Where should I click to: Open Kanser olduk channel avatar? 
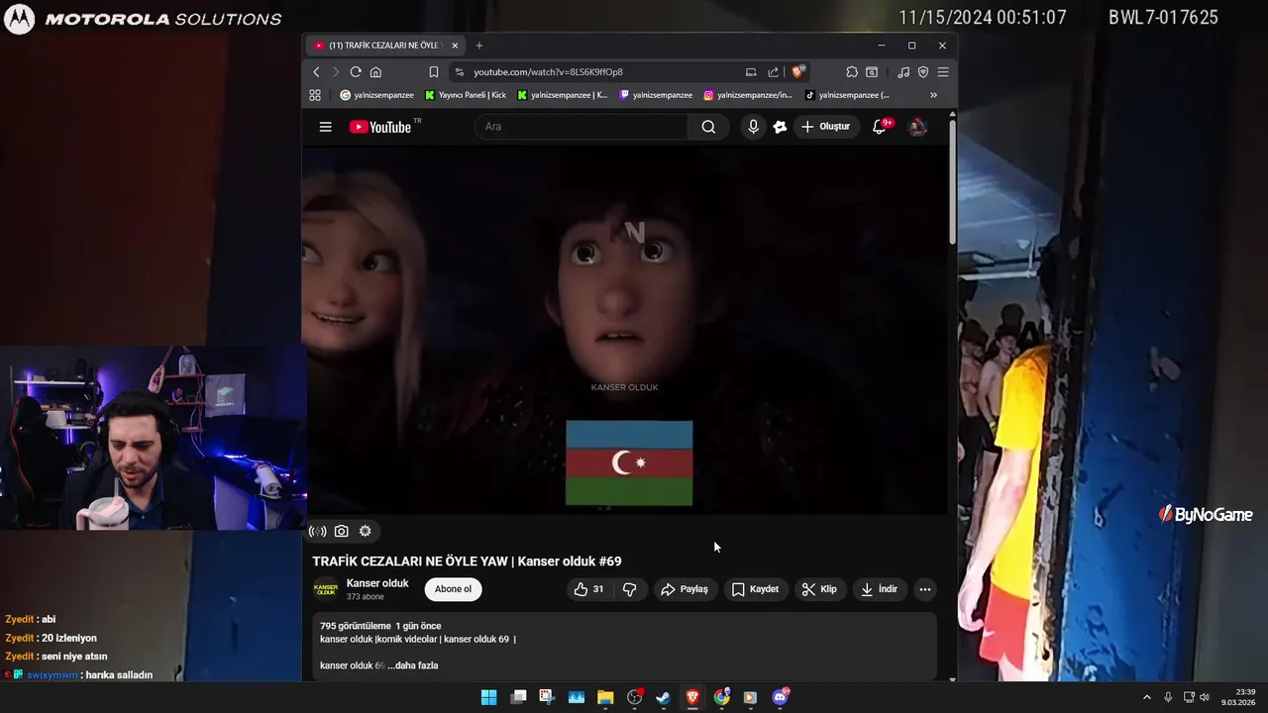point(326,589)
